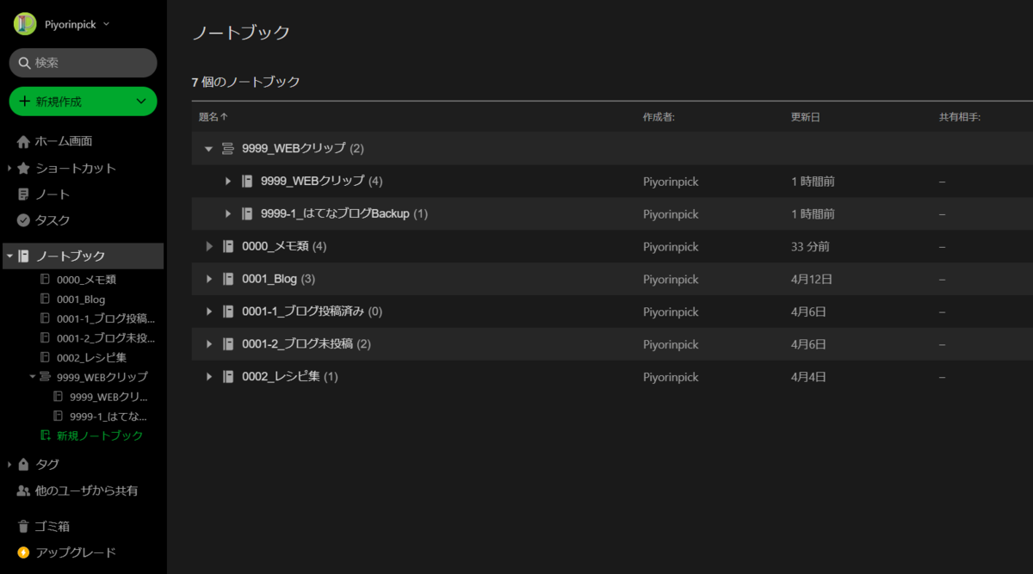Viewport: 1033px width, 574px height.
Task: Click the 他のユーザから共有 people icon
Action: pyautogui.click(x=23, y=491)
